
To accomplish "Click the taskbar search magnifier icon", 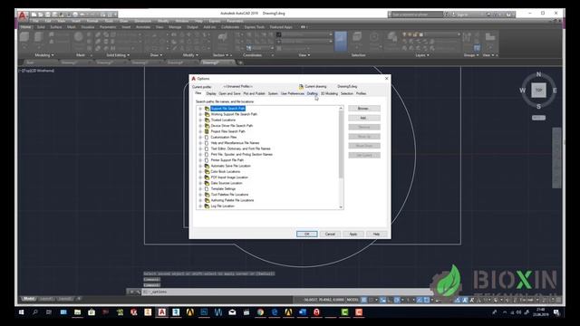I will [35, 312].
